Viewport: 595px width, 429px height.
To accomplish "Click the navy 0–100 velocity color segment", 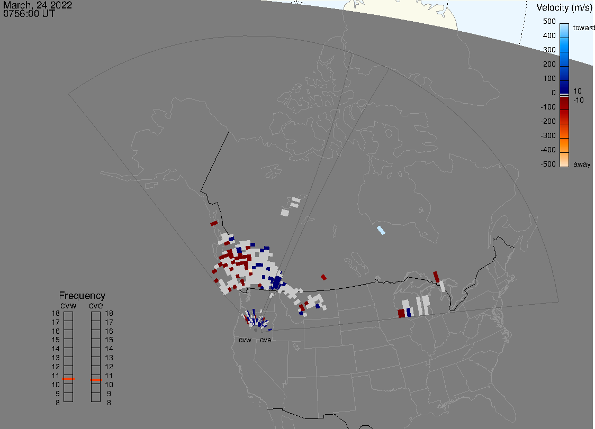I will pos(564,87).
